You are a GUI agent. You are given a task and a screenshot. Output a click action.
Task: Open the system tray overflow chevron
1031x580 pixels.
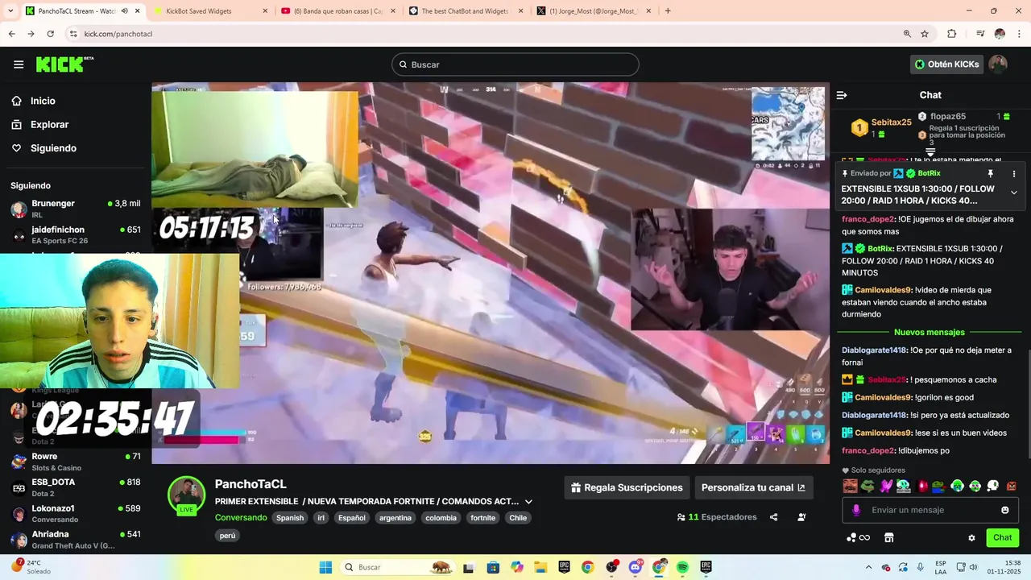coord(868,567)
